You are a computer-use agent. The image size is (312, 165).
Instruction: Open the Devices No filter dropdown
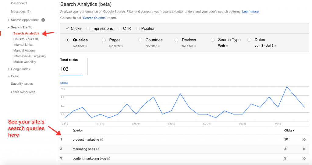point(189,46)
